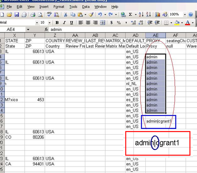Open the Undo history dropdown arrow
The height and width of the screenshot is (173, 197).
point(105,15)
